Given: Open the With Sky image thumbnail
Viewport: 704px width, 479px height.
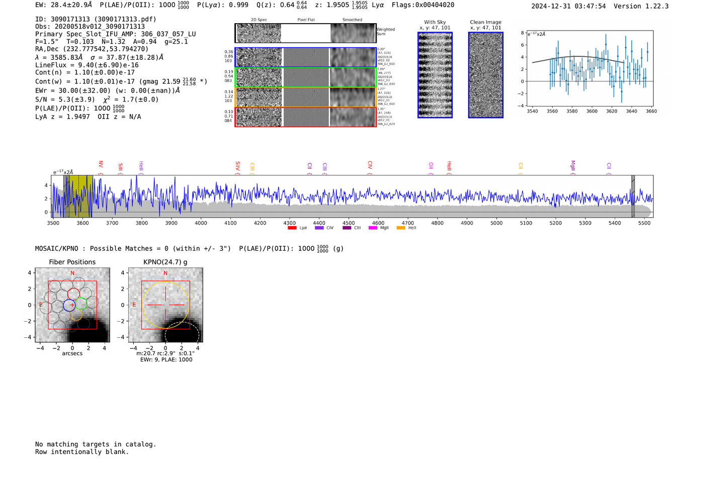Looking at the screenshot, I should pyautogui.click(x=435, y=75).
